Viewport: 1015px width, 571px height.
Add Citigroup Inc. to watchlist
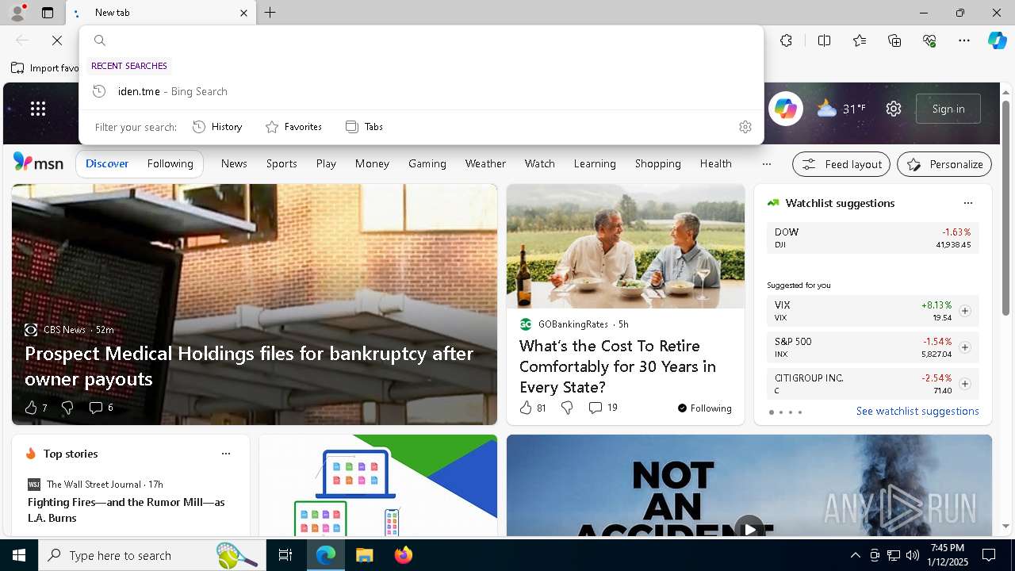965,384
